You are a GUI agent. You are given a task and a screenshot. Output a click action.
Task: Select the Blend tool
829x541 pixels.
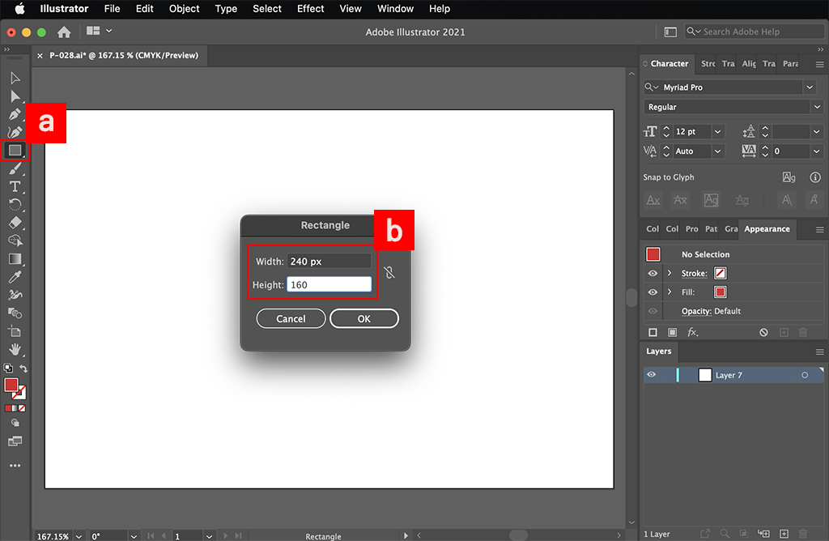(15, 313)
